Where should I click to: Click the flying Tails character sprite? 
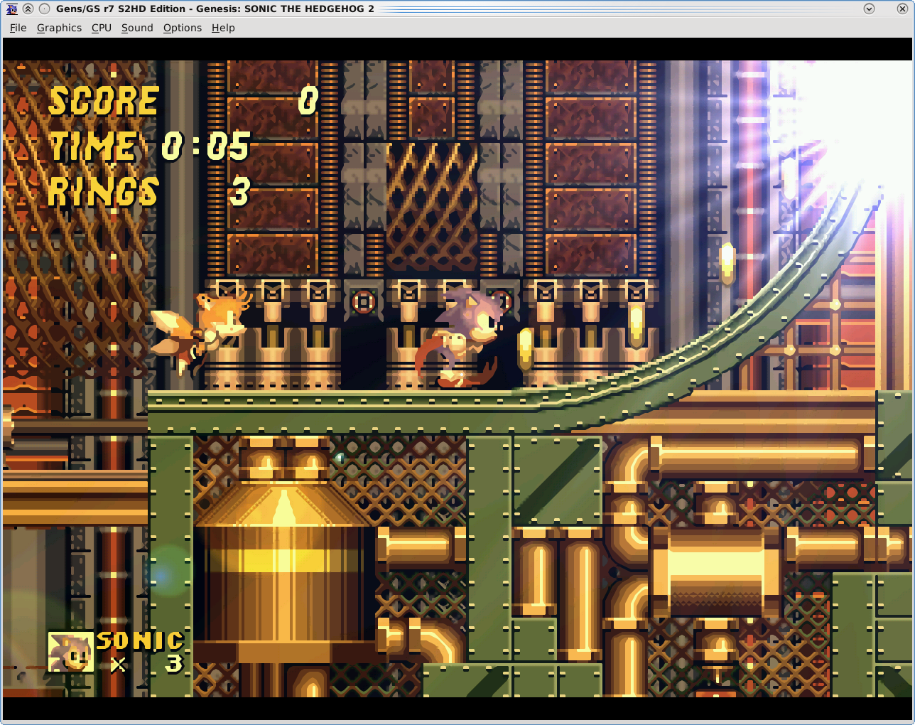200,331
